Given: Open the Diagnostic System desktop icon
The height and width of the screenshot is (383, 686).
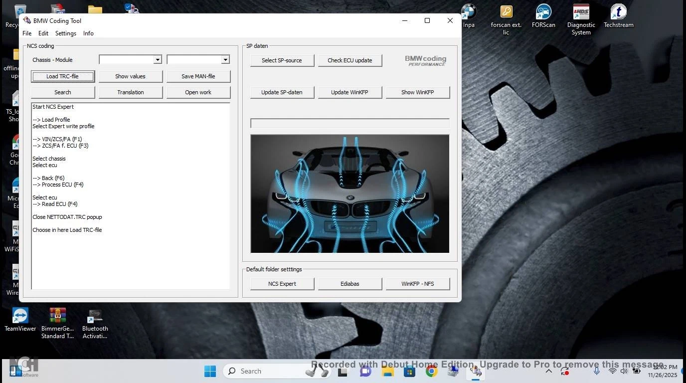Looking at the screenshot, I should [x=581, y=20].
